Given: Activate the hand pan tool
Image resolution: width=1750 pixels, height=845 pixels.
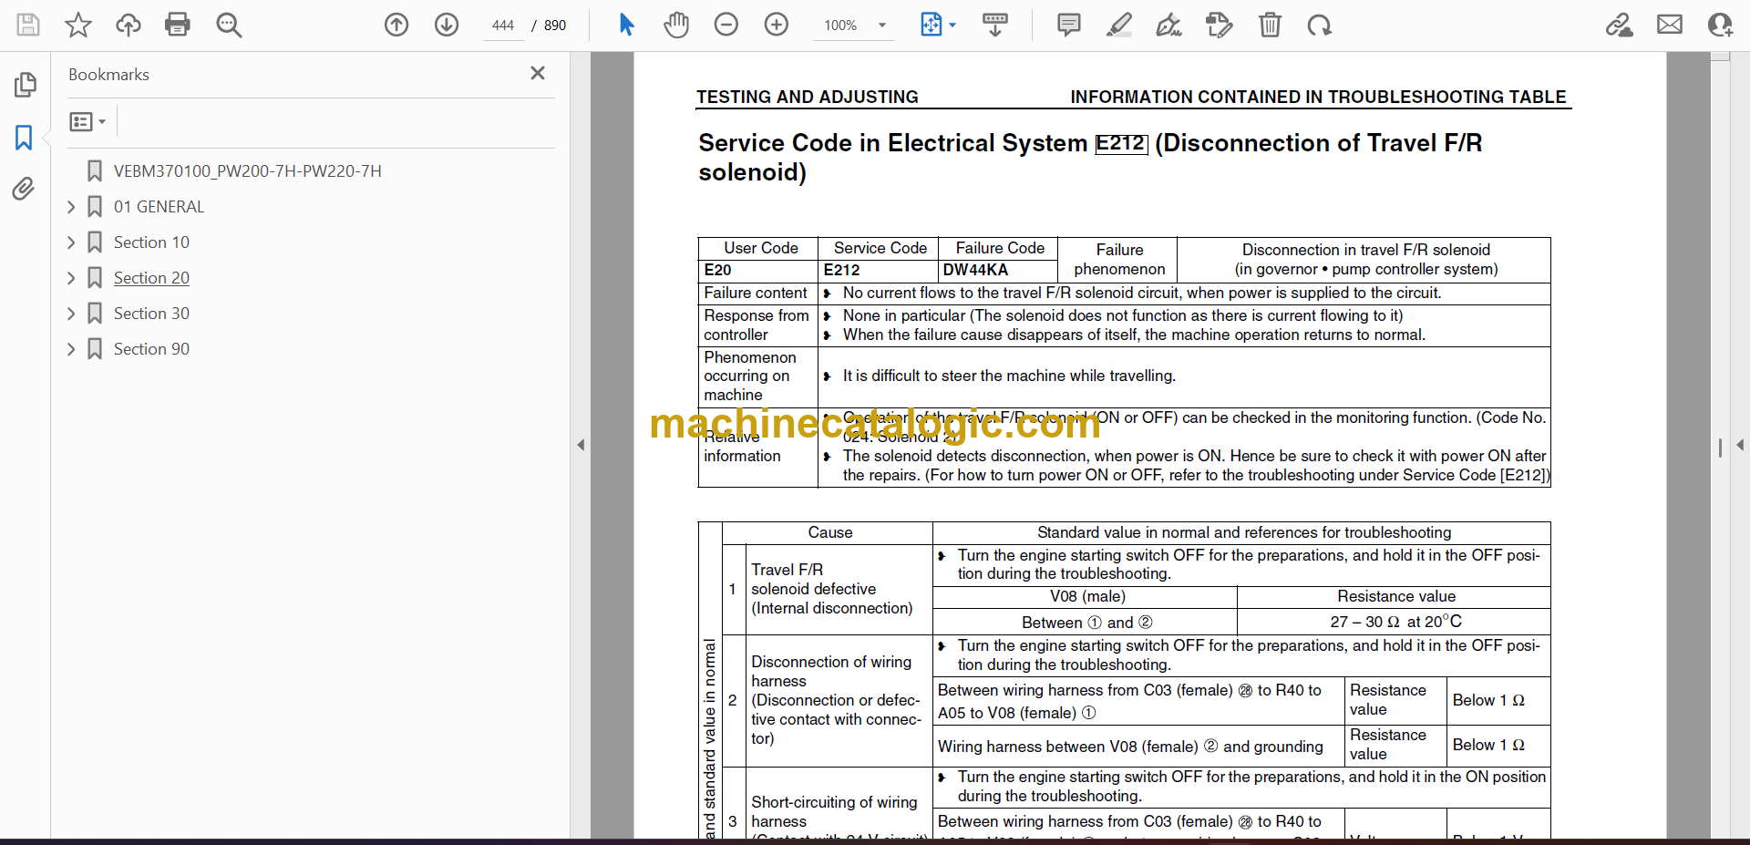Looking at the screenshot, I should point(676,25).
